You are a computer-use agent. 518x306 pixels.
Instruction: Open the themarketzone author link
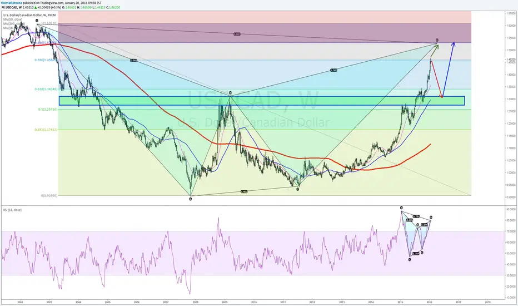pyautogui.click(x=12, y=3)
